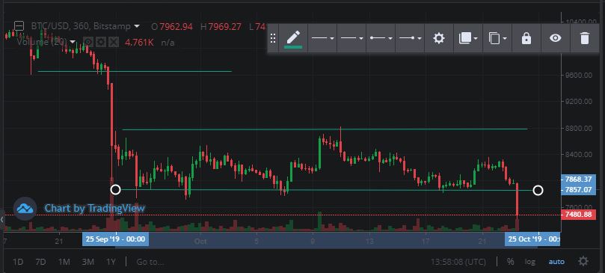The width and height of the screenshot is (605, 273).
Task: Select the line color pencil tool
Action: 293,38
